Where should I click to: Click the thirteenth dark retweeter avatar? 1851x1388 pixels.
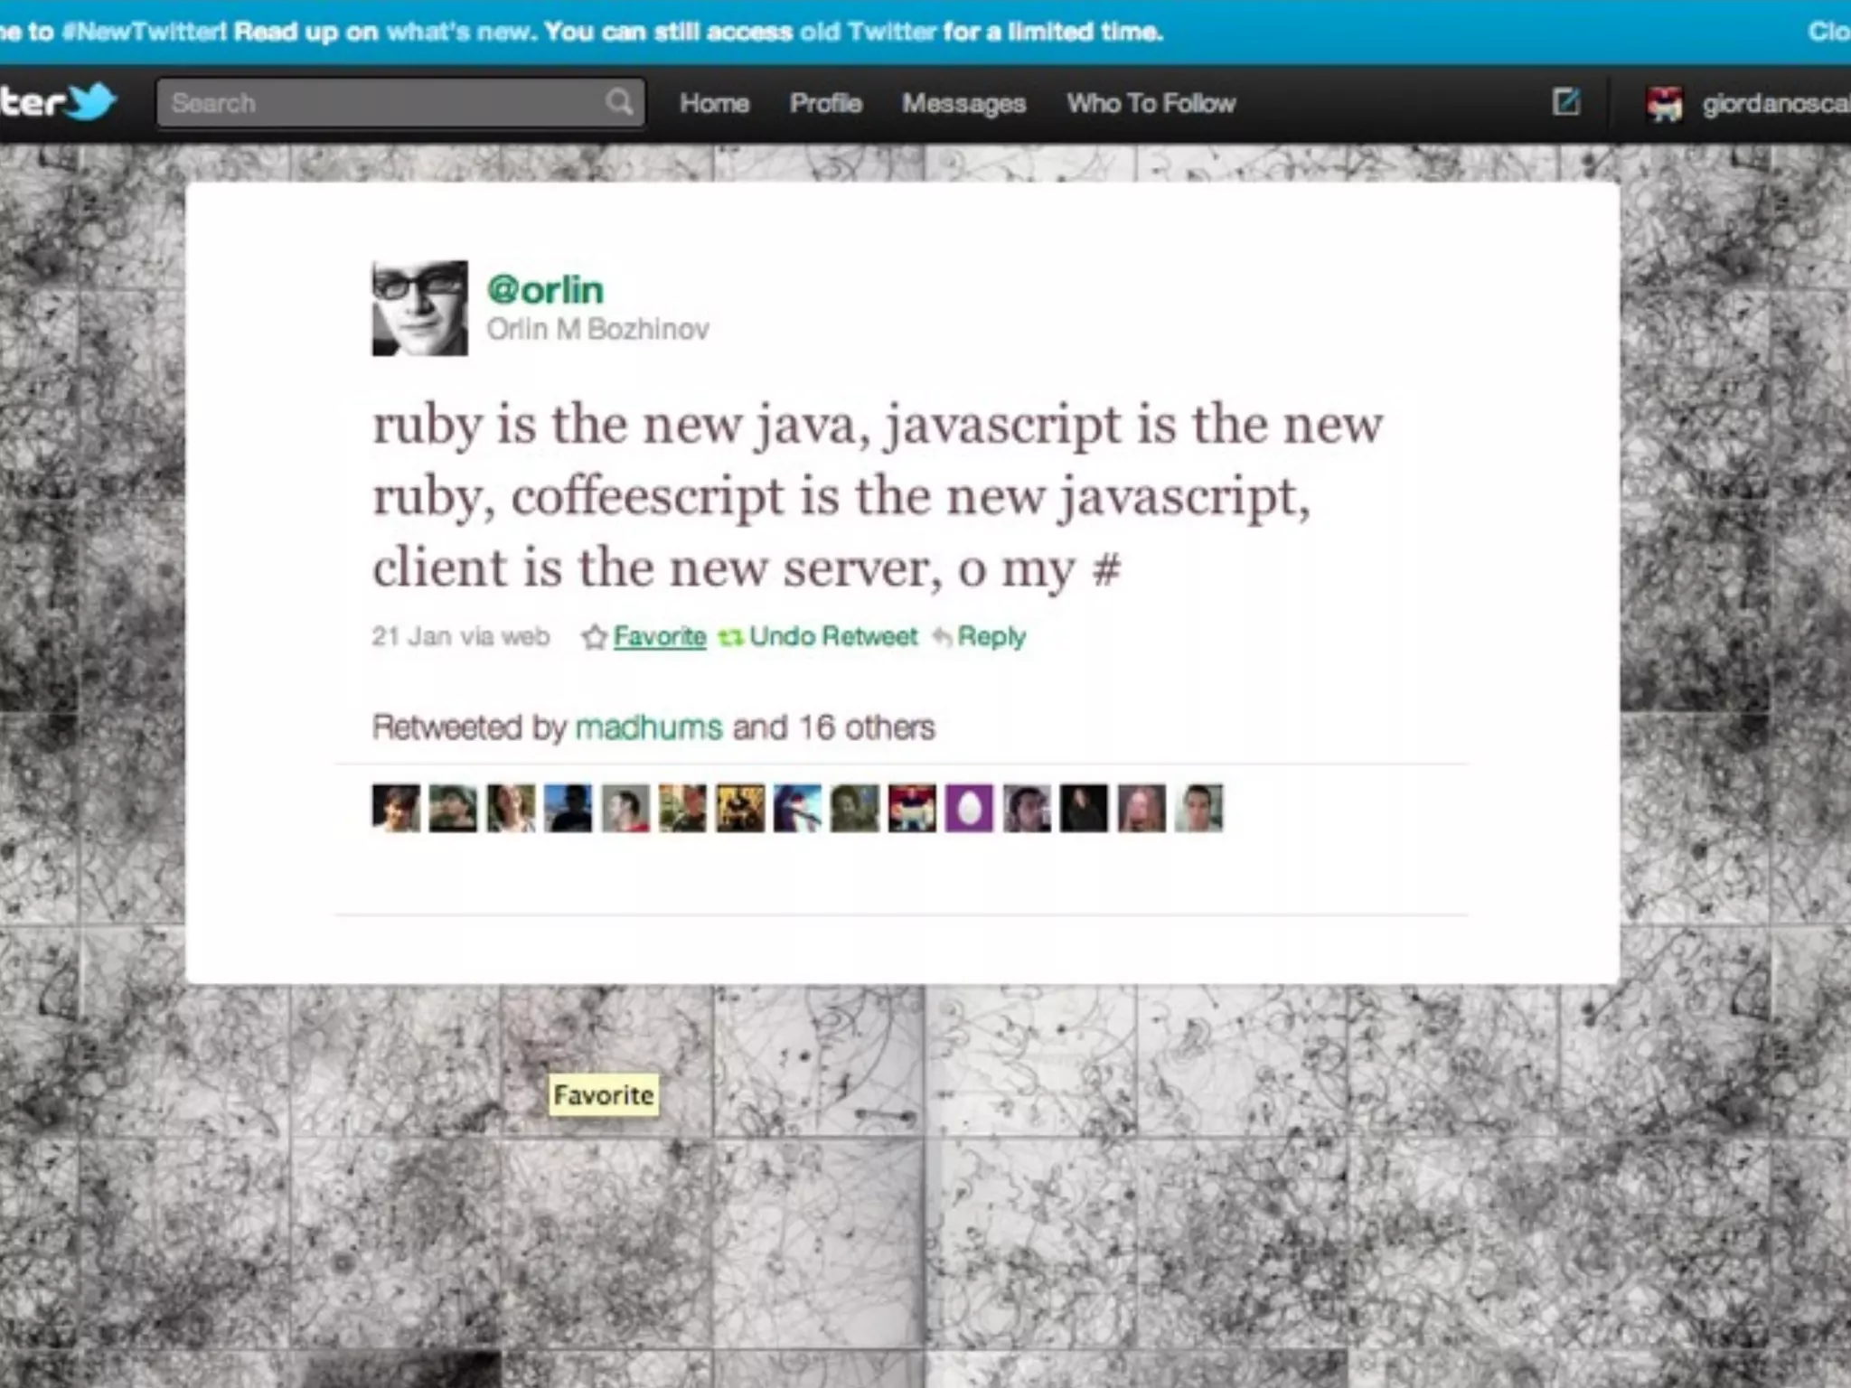click(1084, 808)
